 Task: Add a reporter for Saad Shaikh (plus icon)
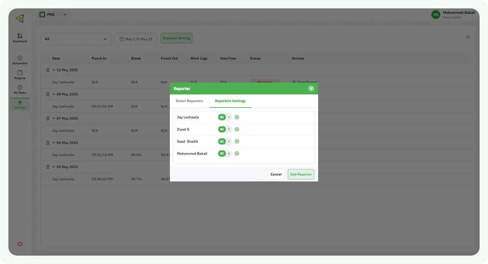tap(237, 142)
